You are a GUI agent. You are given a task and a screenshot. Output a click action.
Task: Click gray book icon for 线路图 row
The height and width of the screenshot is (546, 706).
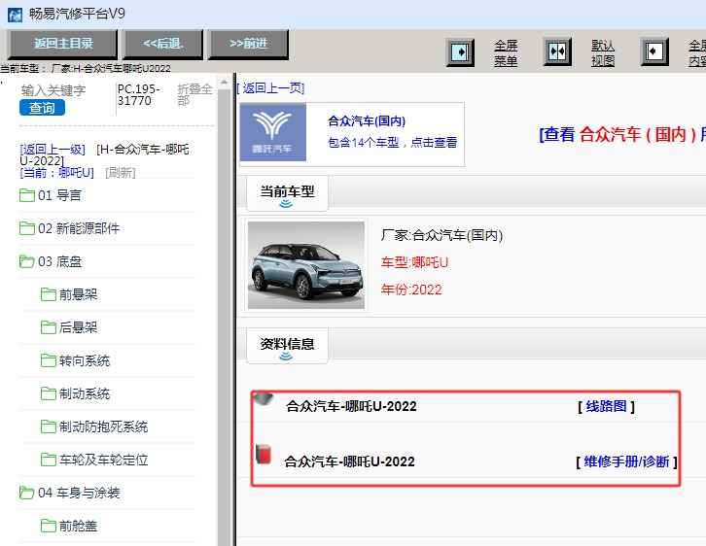pyautogui.click(x=264, y=399)
